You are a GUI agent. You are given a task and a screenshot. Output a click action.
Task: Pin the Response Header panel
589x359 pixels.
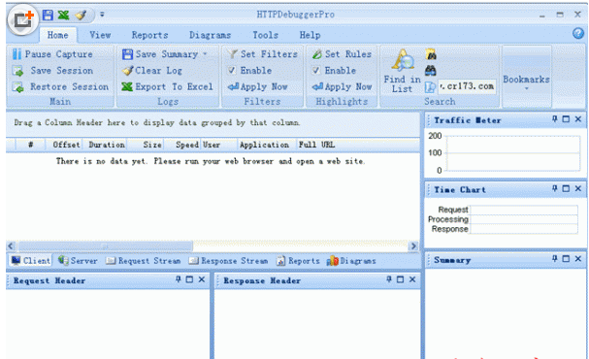tap(389, 279)
